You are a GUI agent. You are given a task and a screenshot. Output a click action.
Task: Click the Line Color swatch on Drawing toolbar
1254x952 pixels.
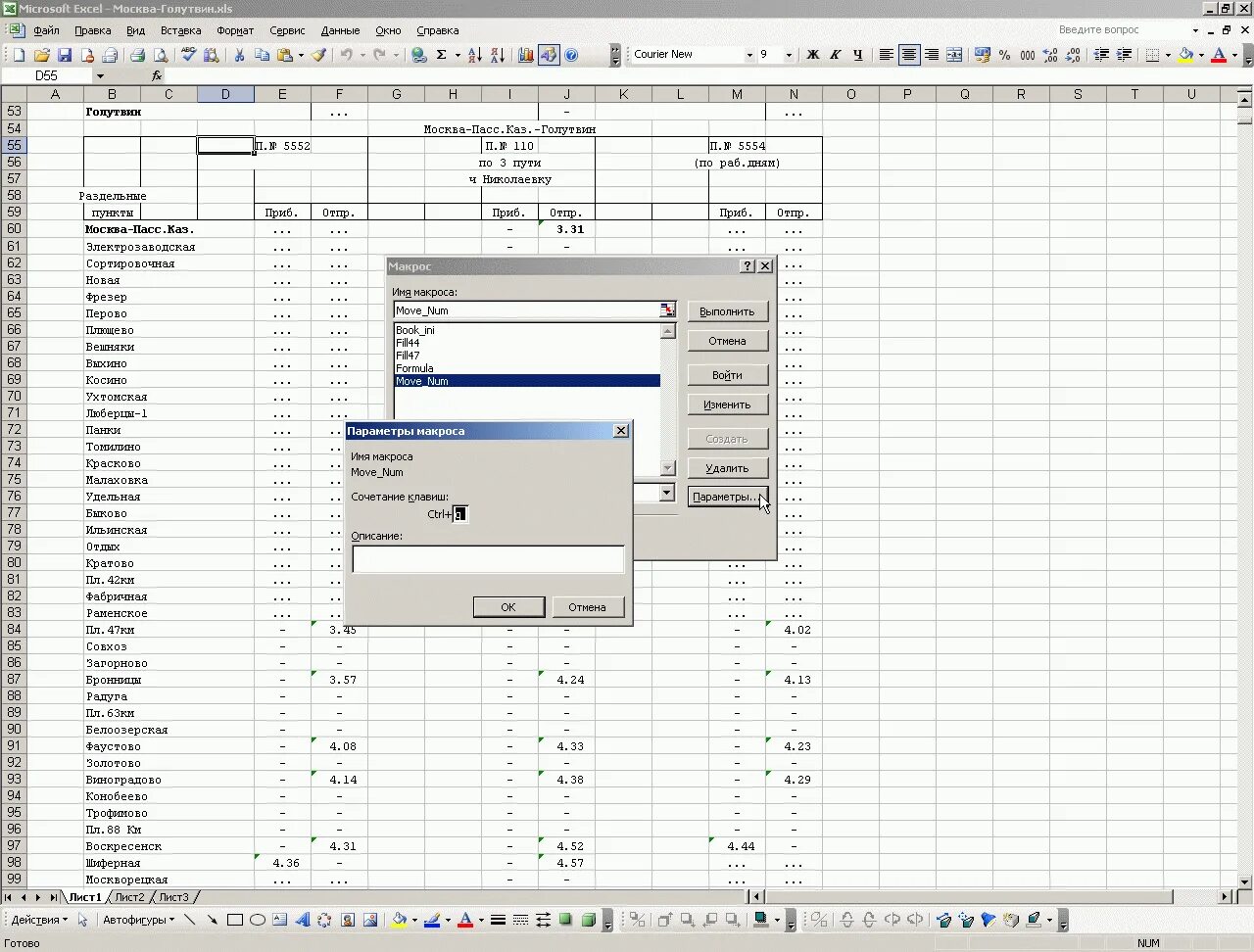click(431, 920)
